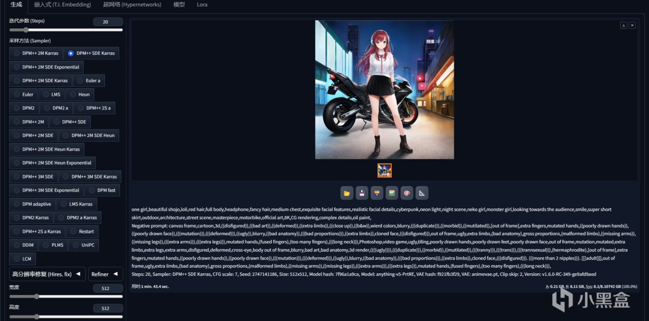Choose the LMS Karras sampler

click(77, 204)
